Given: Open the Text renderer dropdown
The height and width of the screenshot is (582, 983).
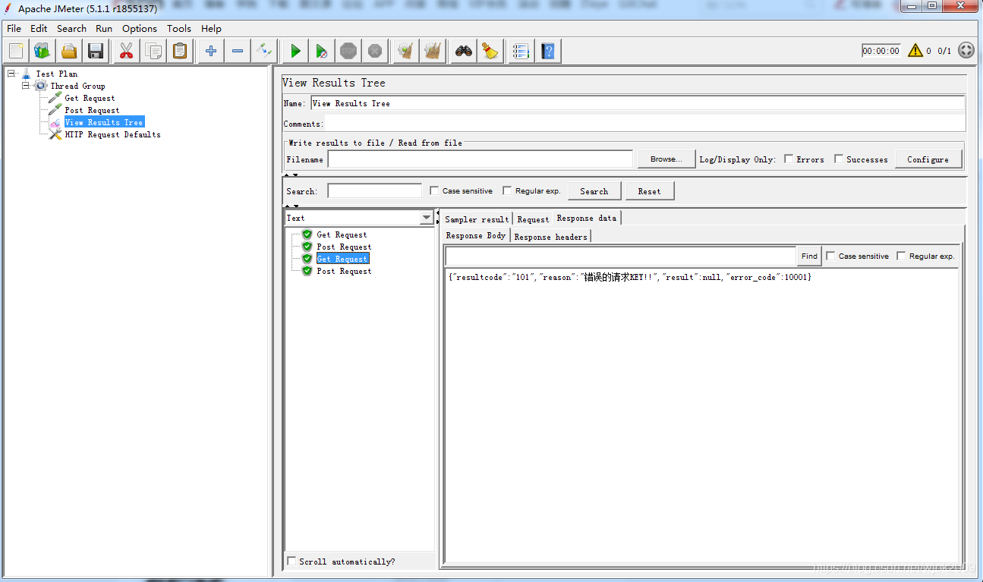Looking at the screenshot, I should coord(427,218).
